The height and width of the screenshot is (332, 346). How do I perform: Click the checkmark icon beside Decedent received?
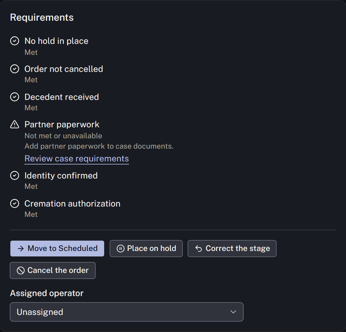[15, 97]
